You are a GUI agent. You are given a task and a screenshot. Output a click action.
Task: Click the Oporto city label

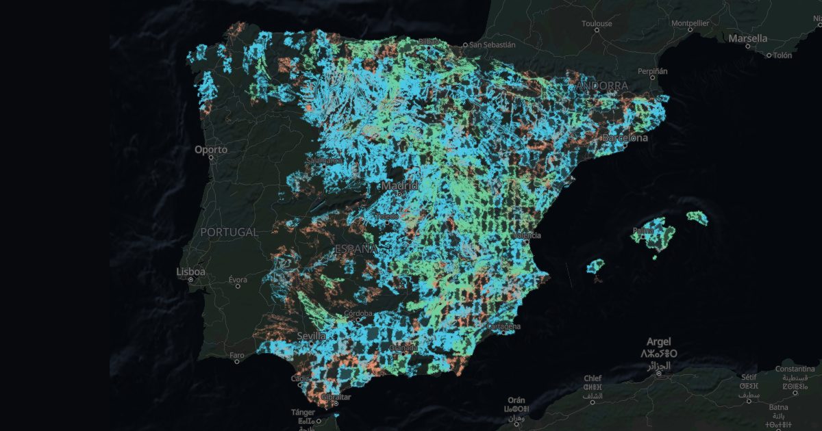pyautogui.click(x=211, y=149)
